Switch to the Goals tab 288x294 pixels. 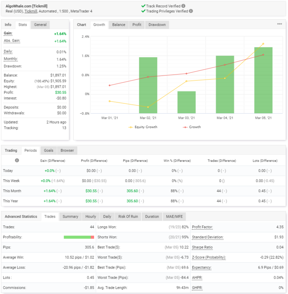48,151
